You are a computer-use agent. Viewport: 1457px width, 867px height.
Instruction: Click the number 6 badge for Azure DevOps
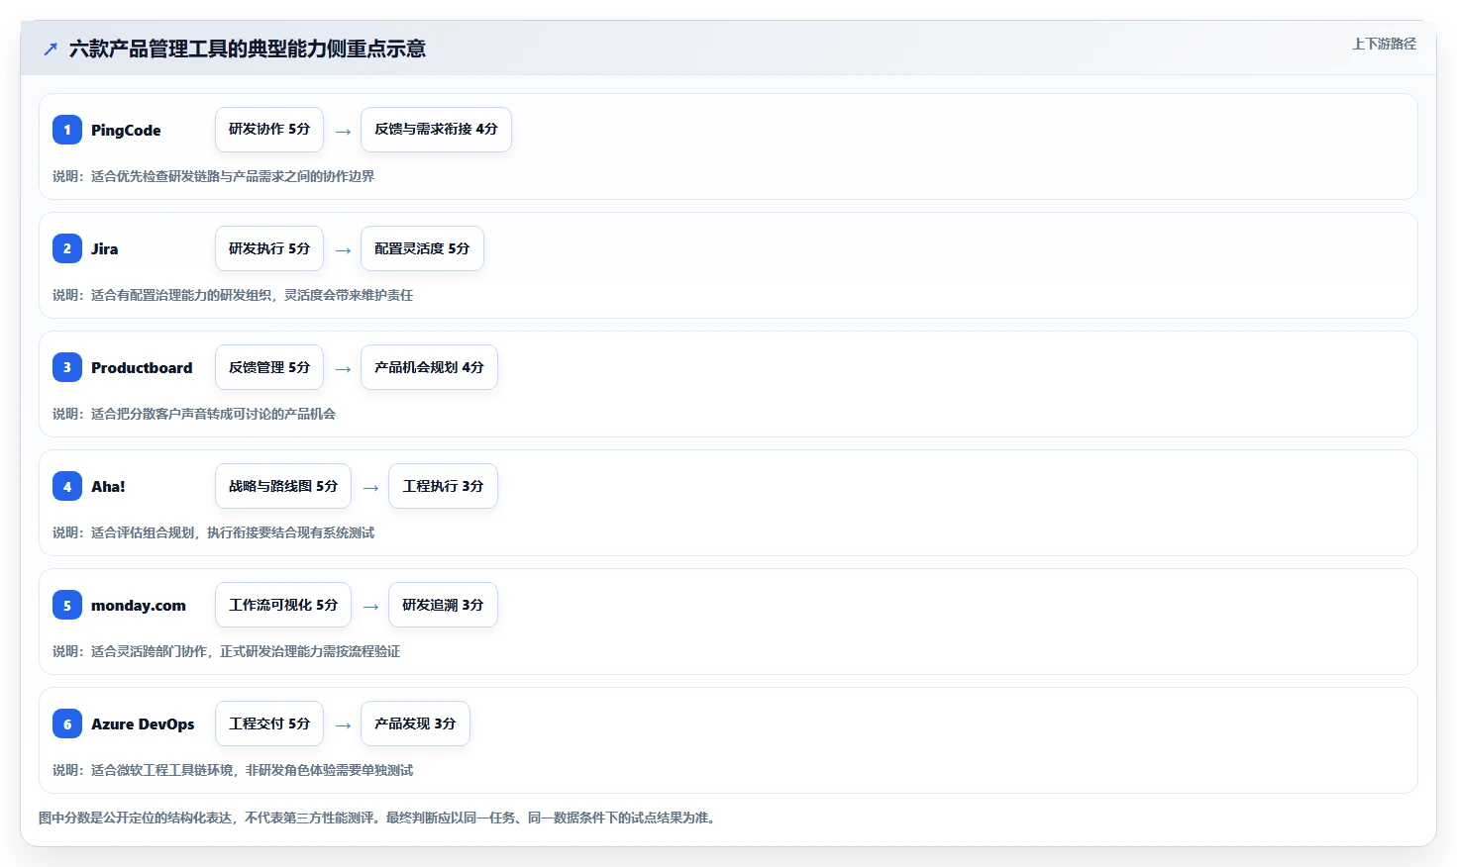coord(67,723)
